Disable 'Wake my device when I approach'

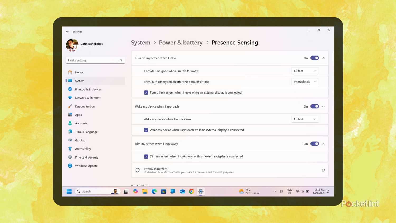[x=314, y=106]
